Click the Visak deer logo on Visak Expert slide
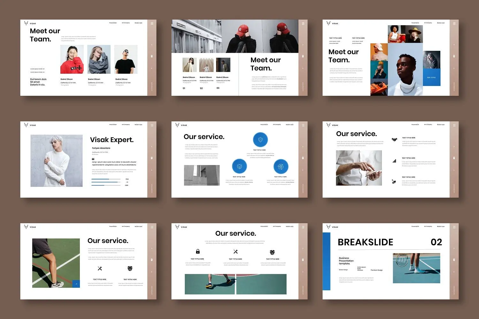The image size is (479, 319). click(x=26, y=125)
